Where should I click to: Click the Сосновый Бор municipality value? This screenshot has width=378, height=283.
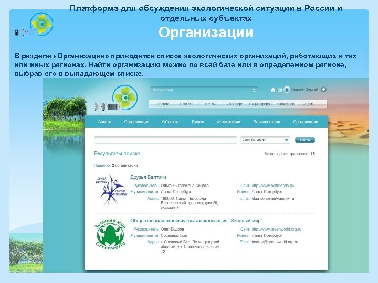coord(174,236)
